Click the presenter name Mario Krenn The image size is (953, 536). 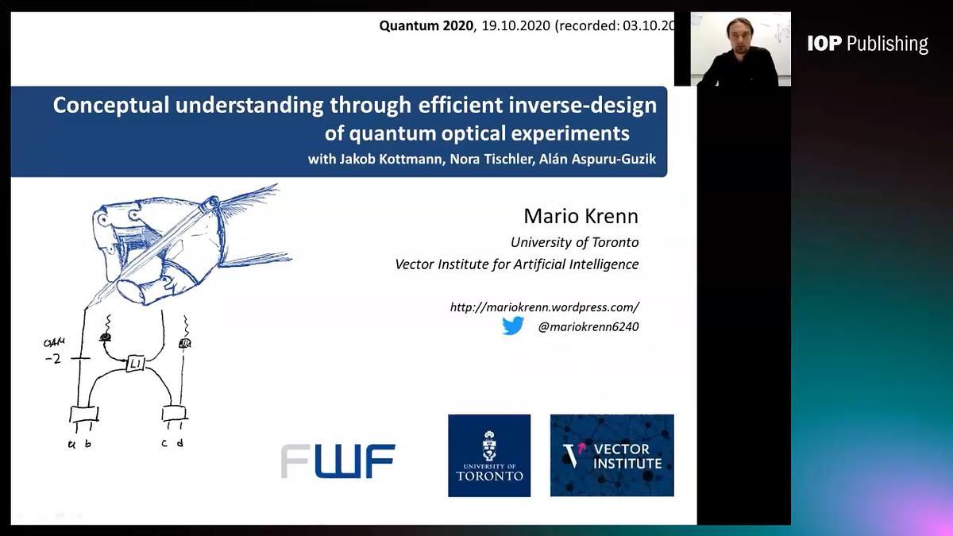(581, 216)
